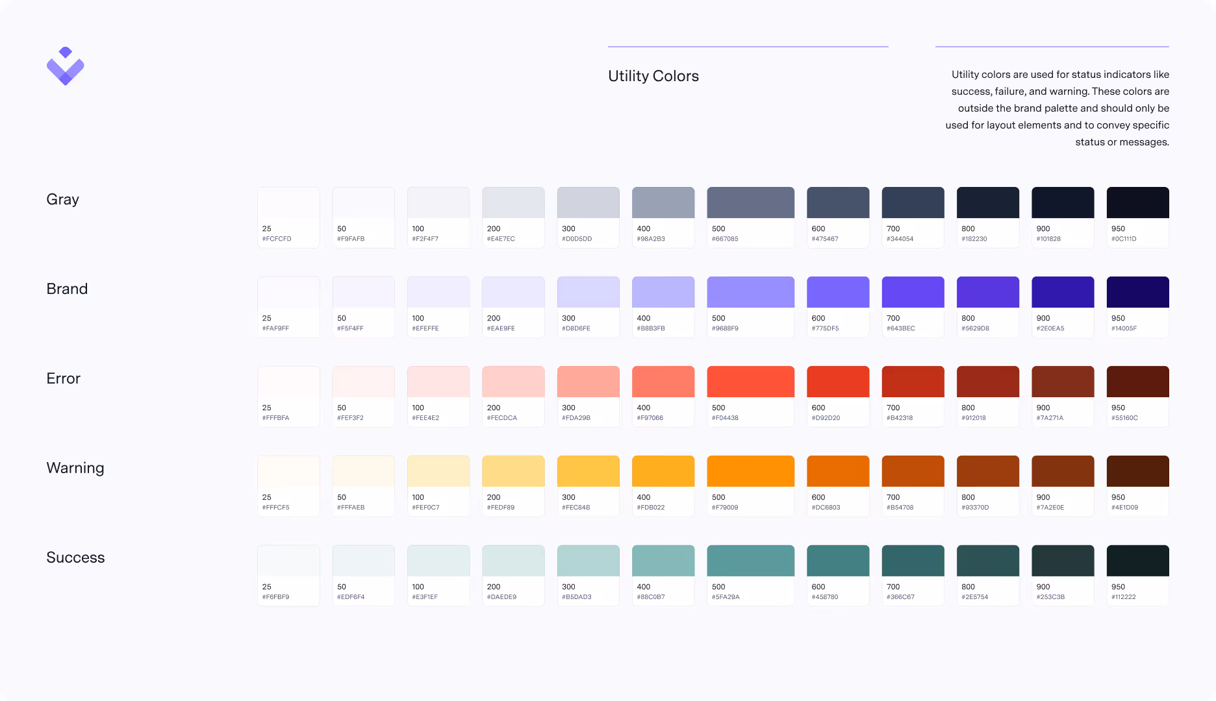Click the Success row label
The image size is (1216, 701).
point(75,558)
